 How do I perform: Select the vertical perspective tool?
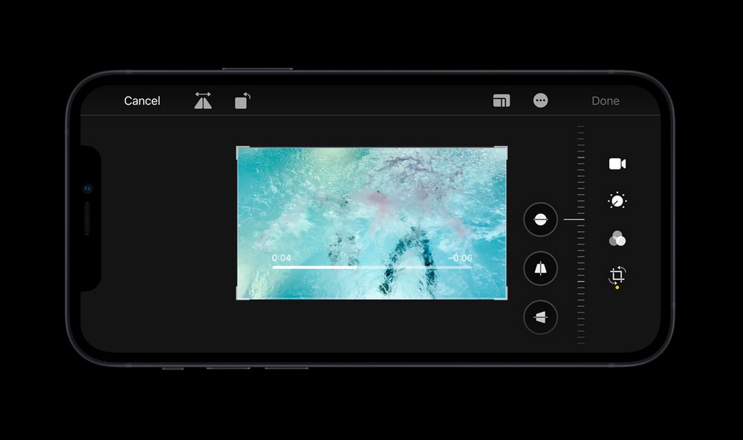540,268
